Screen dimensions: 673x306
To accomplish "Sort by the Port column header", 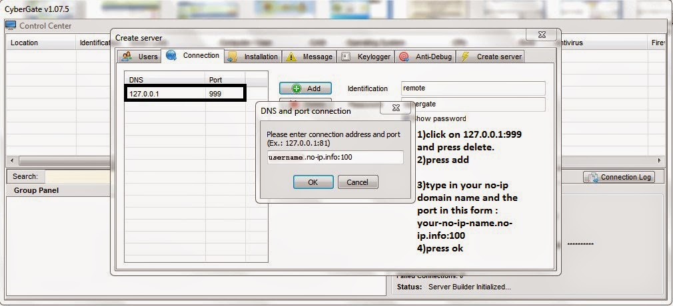I will tap(225, 80).
